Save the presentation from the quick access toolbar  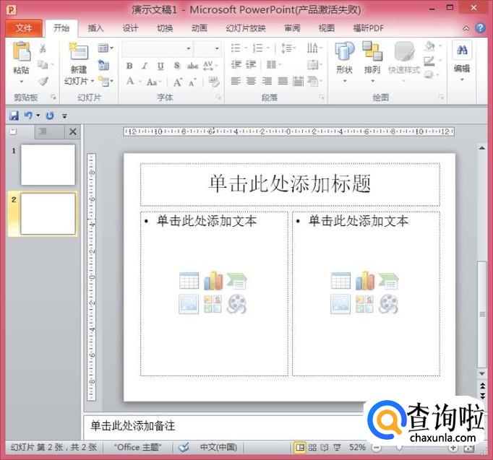tap(14, 116)
